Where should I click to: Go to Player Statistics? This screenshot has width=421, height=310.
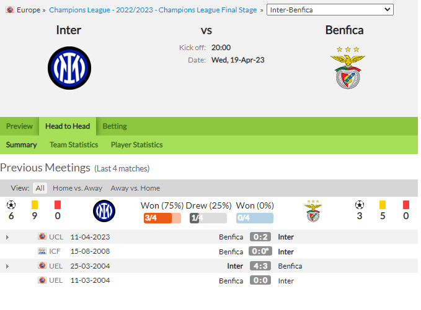point(136,145)
